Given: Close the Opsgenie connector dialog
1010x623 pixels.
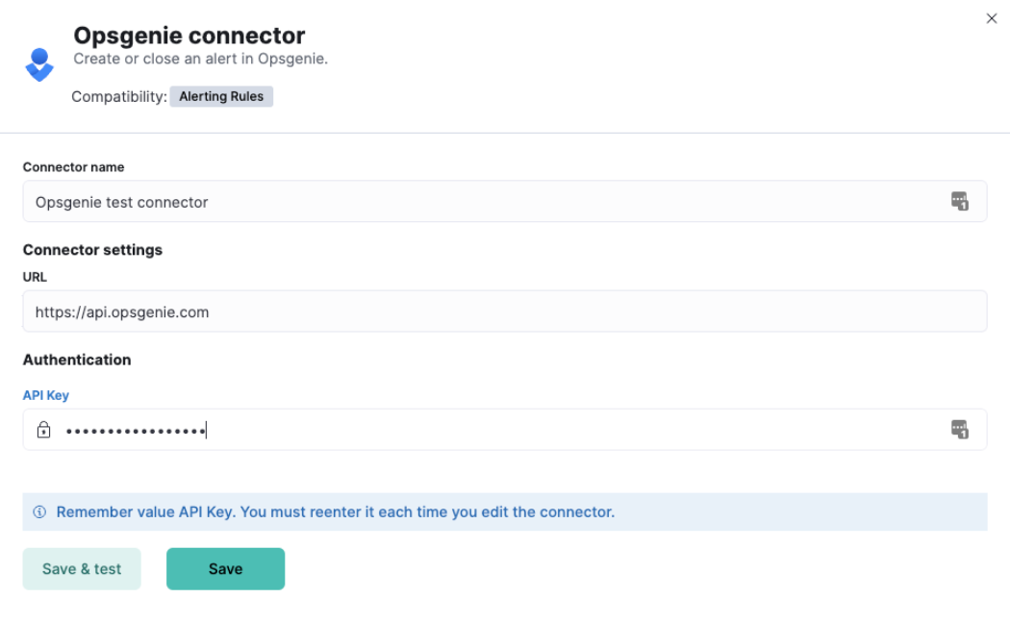Looking at the screenshot, I should (x=991, y=17).
